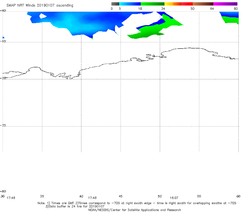Select swath time '17:46' beside longitude 40
Screen dimensions: 241x212
[92, 198]
